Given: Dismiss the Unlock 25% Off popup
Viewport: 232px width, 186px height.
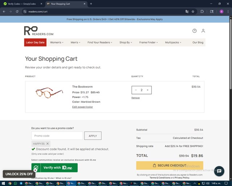Looking at the screenshot, I should click(x=35, y=170).
